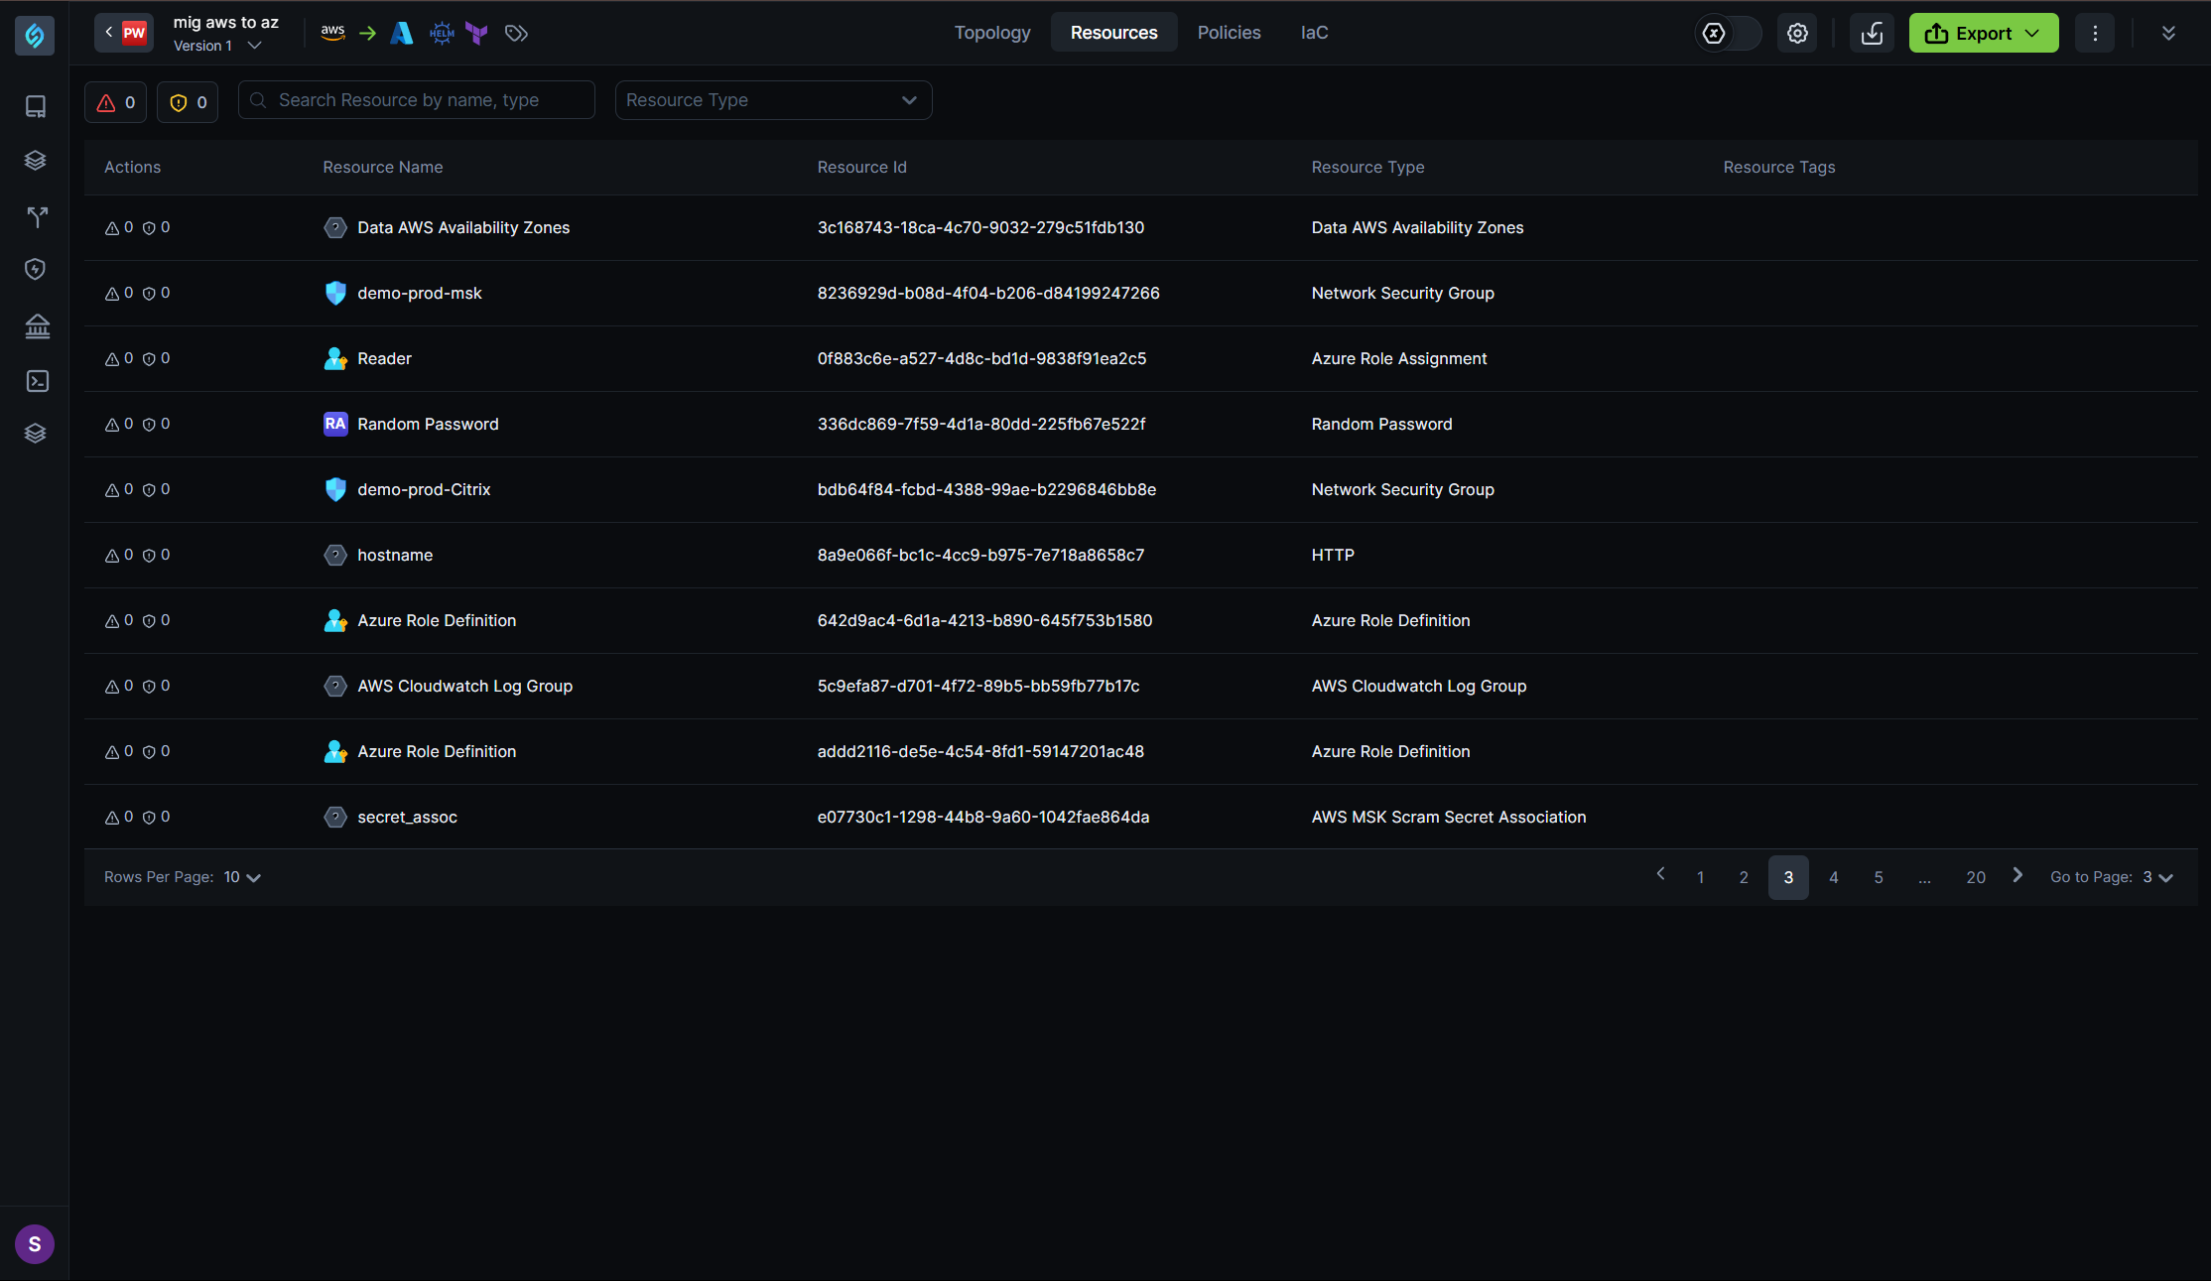Click resource id 336dc869-7f59-4d1a-80dd-225fb67e522f

981,424
